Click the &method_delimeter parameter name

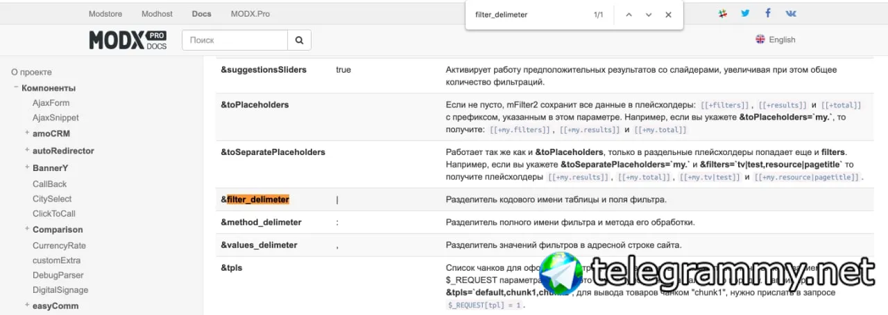tap(261, 222)
